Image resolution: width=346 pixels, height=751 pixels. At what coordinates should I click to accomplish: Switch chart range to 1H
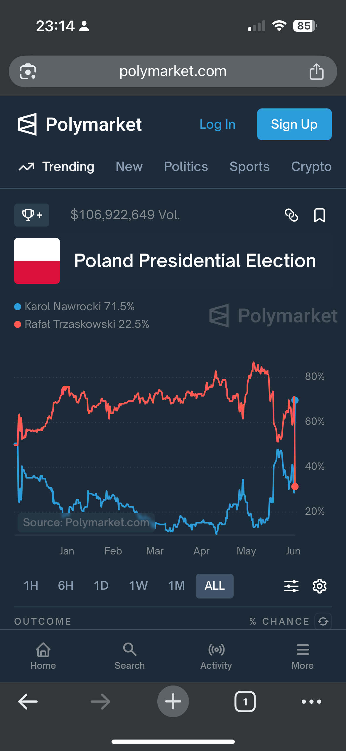31,586
